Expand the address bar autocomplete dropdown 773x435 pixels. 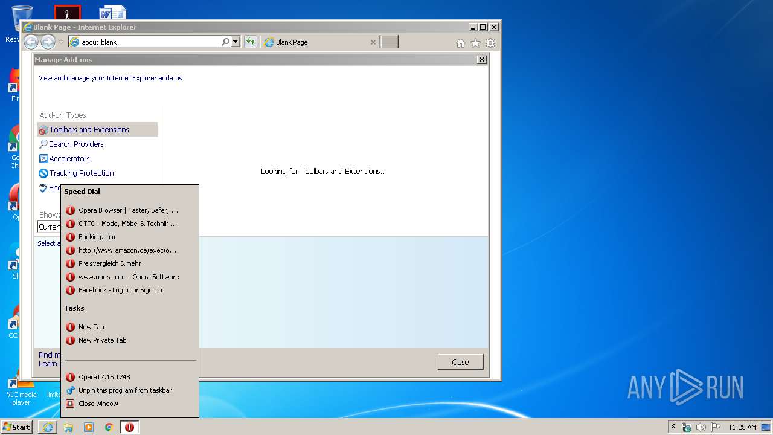[x=236, y=42]
